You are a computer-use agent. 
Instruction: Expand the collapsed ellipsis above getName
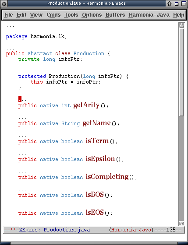(x=22, y=118)
